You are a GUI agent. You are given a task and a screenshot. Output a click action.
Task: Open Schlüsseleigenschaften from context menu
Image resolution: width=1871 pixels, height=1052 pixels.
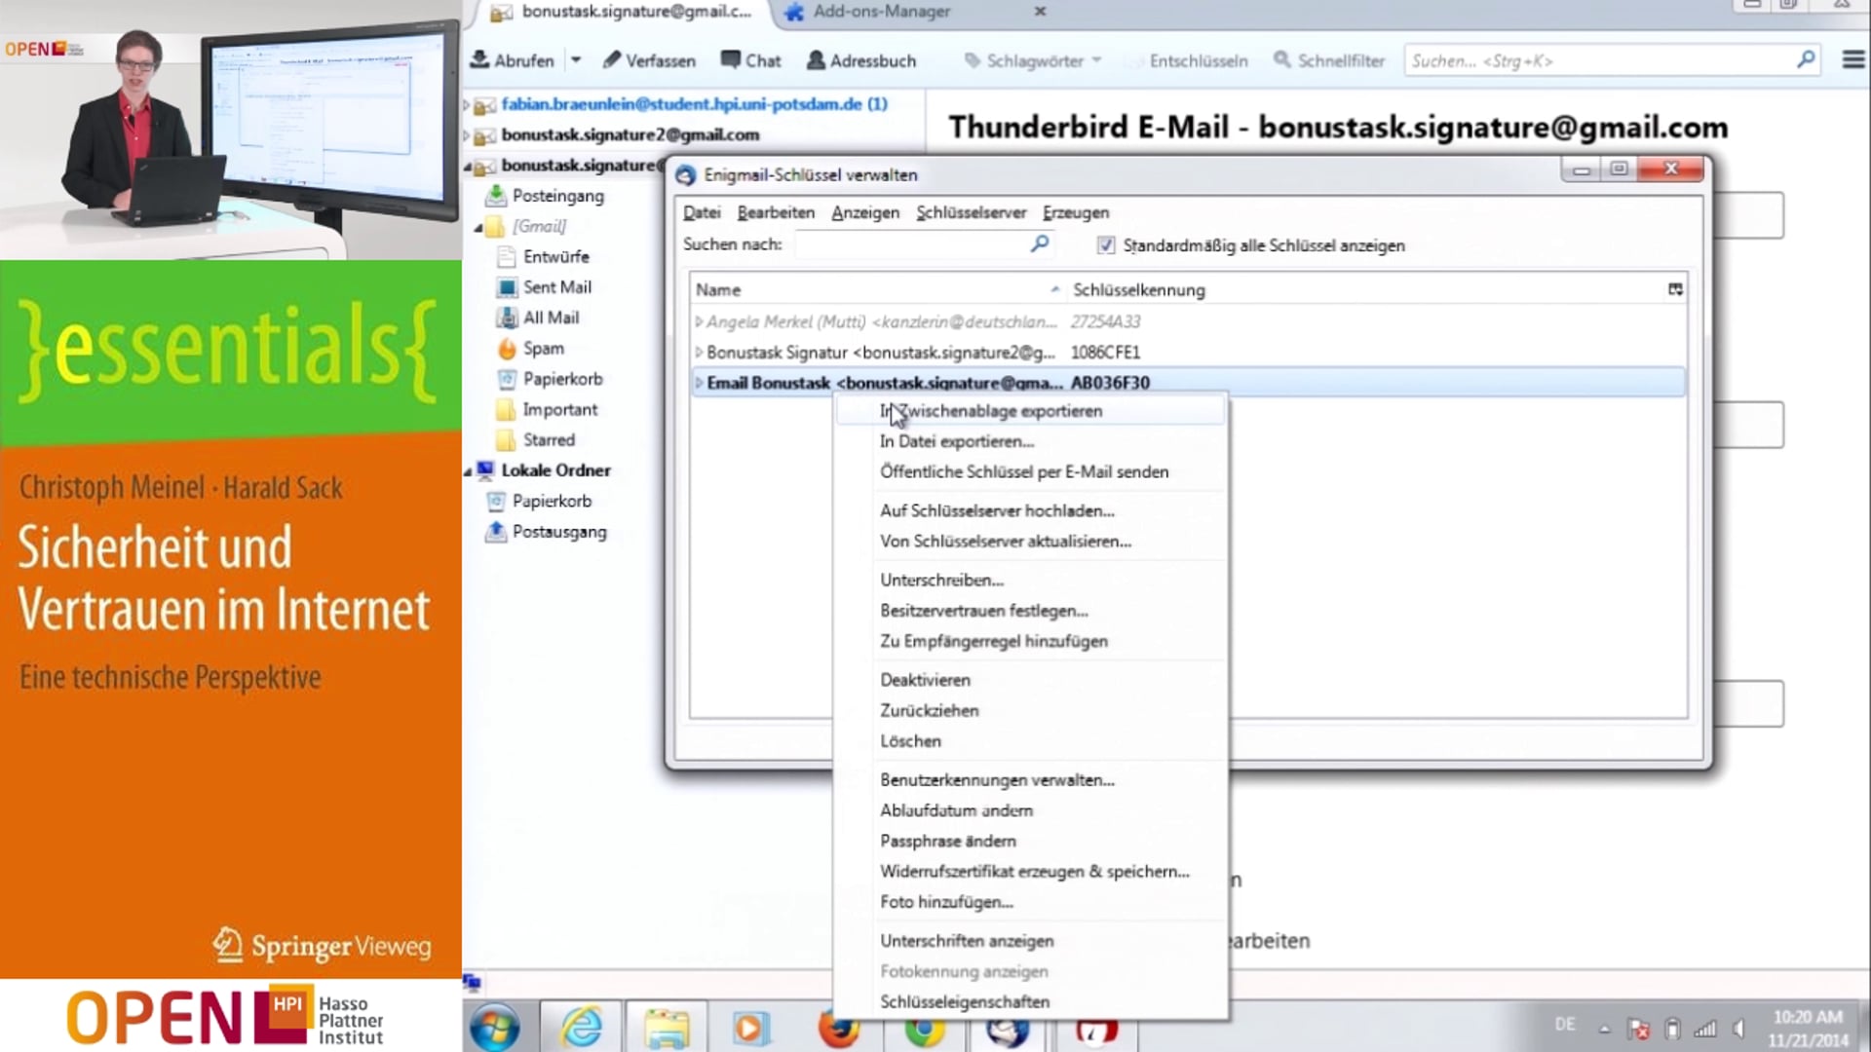click(x=1030, y=1002)
